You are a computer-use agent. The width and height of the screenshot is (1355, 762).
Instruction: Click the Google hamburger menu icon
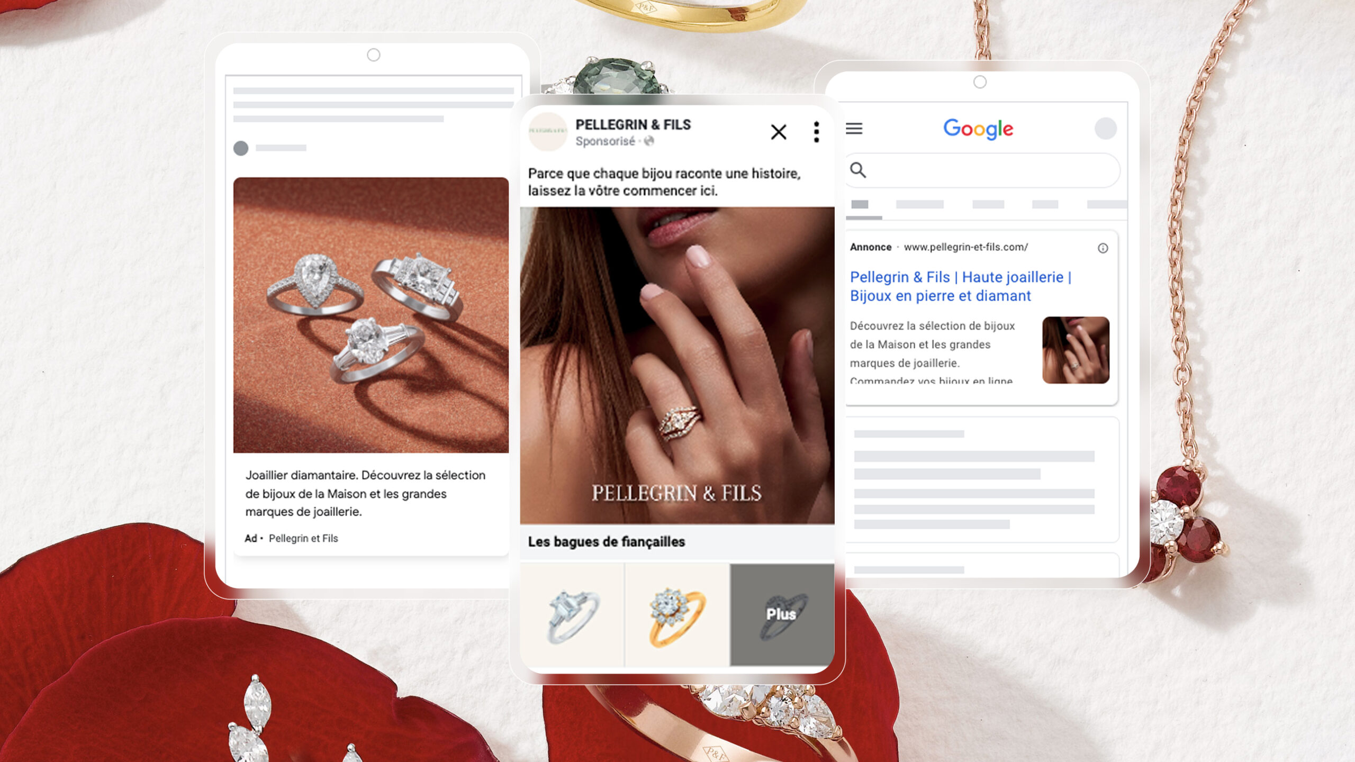tap(854, 129)
